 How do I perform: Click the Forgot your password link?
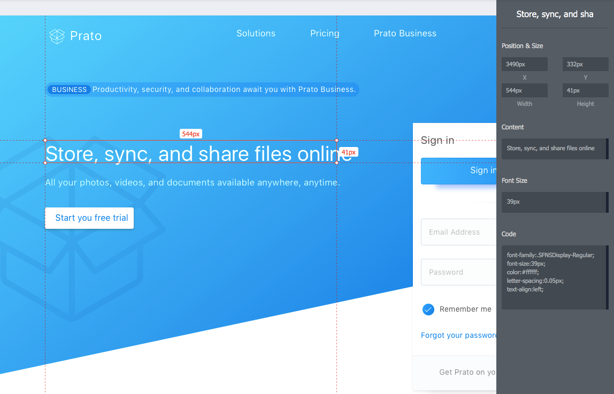458,335
